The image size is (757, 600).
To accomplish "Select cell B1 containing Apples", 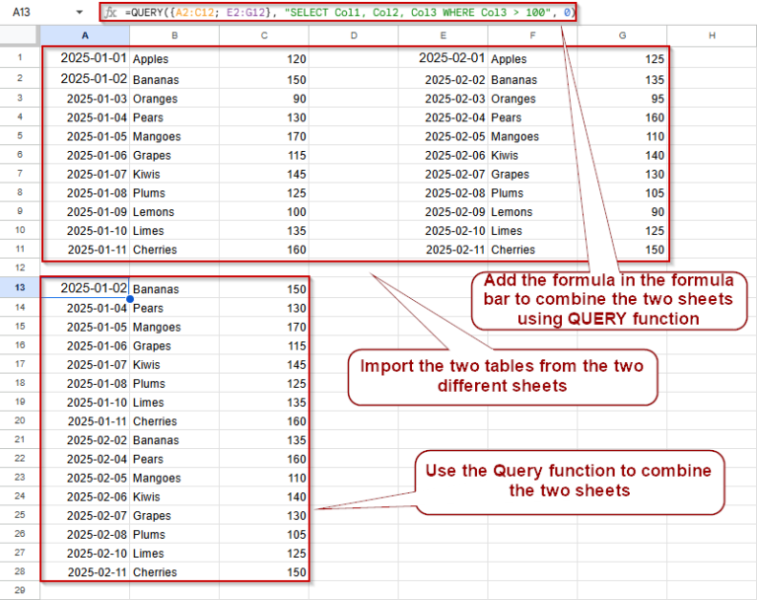I will pos(173,59).
